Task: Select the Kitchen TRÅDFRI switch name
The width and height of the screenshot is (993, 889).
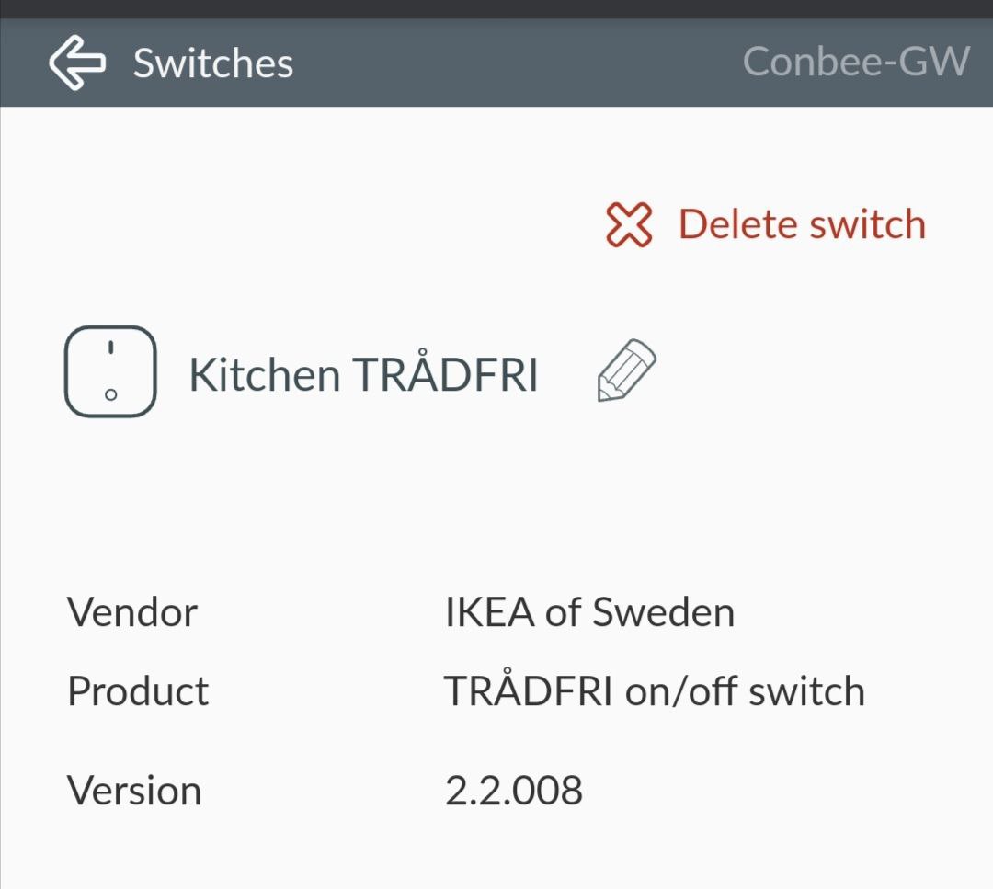Action: coord(363,375)
